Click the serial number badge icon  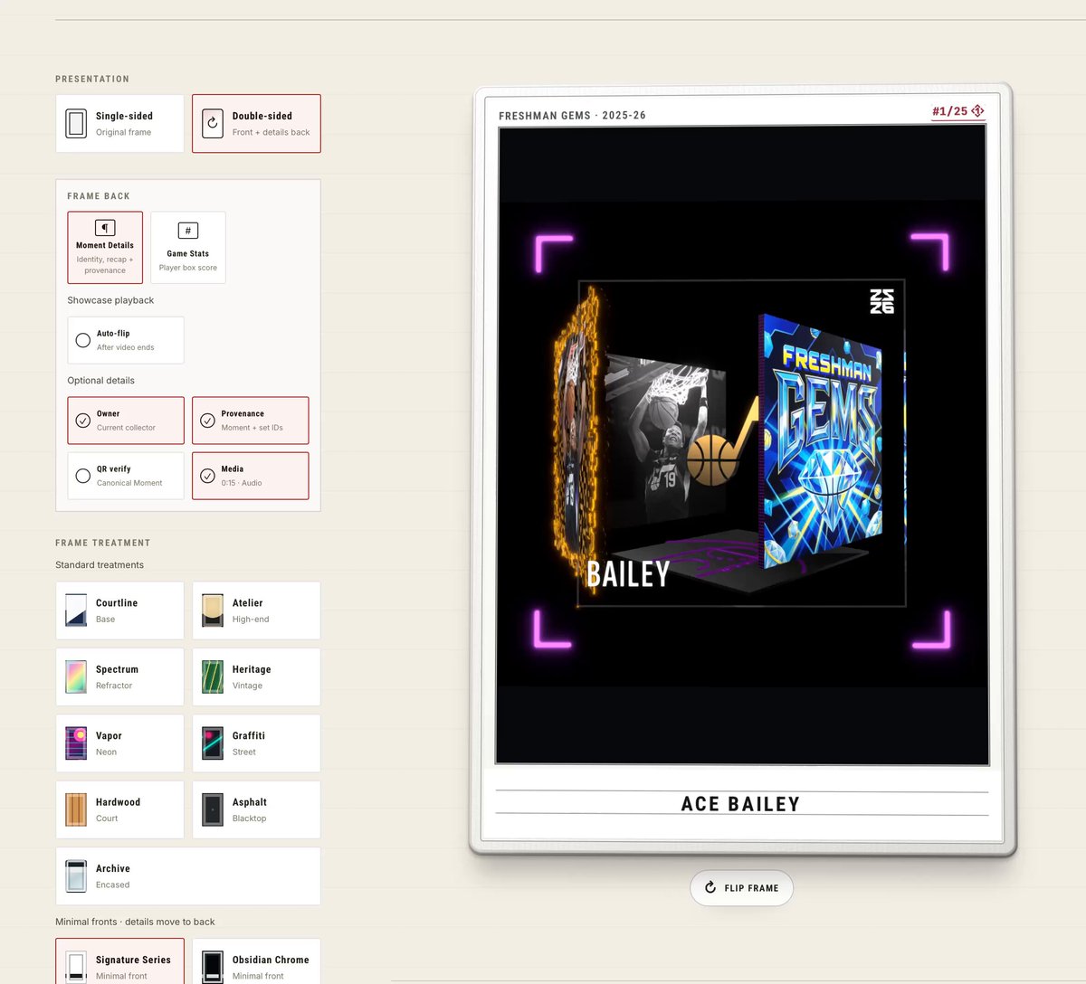(x=977, y=111)
